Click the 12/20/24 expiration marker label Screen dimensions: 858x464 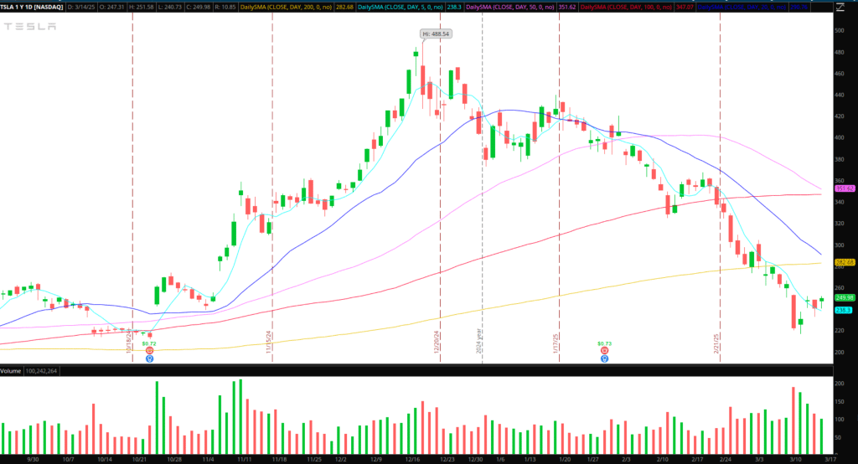click(437, 342)
